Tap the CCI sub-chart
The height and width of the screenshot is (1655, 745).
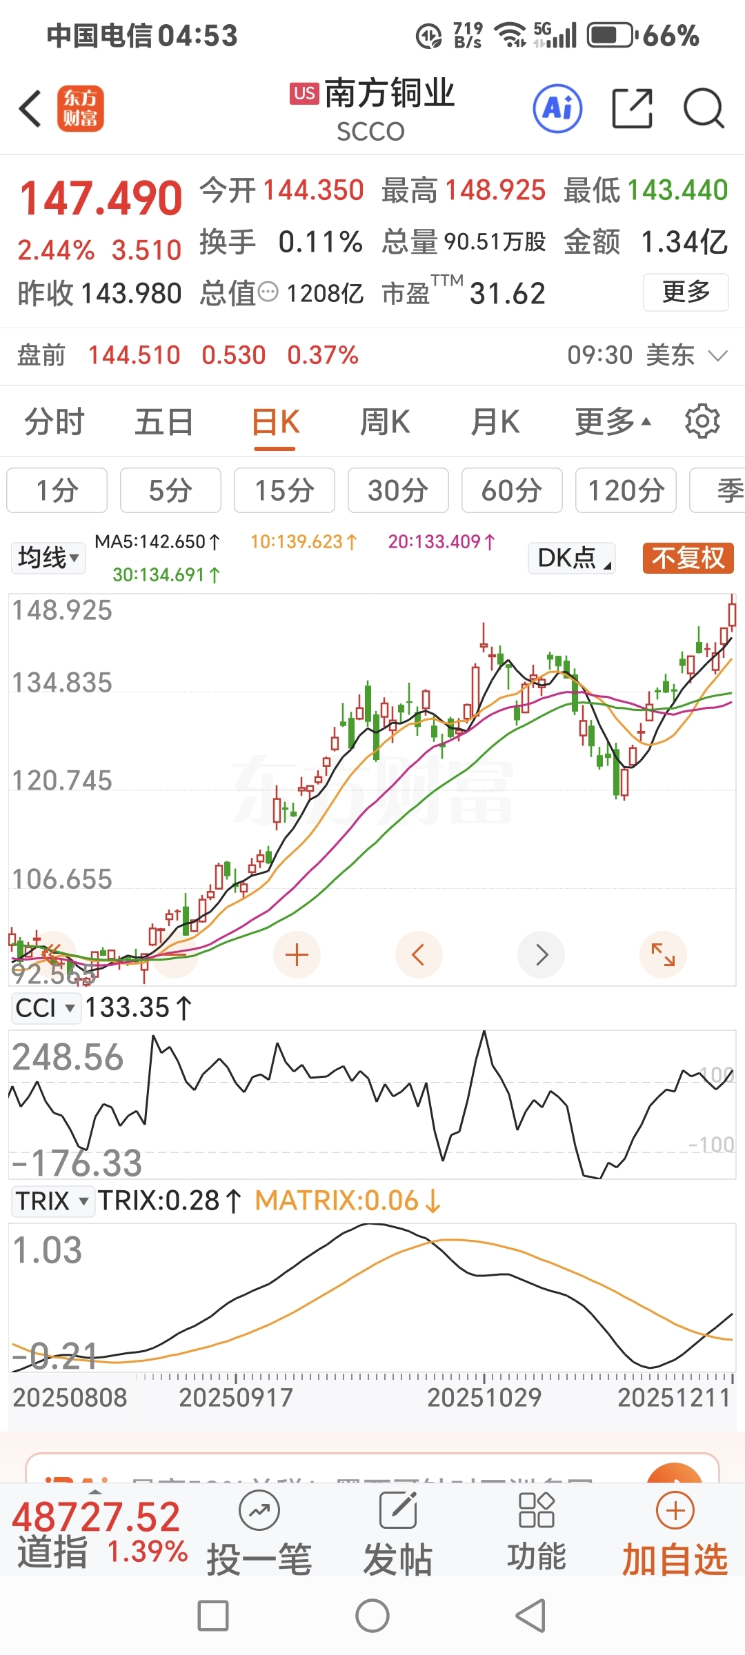pos(372,1104)
